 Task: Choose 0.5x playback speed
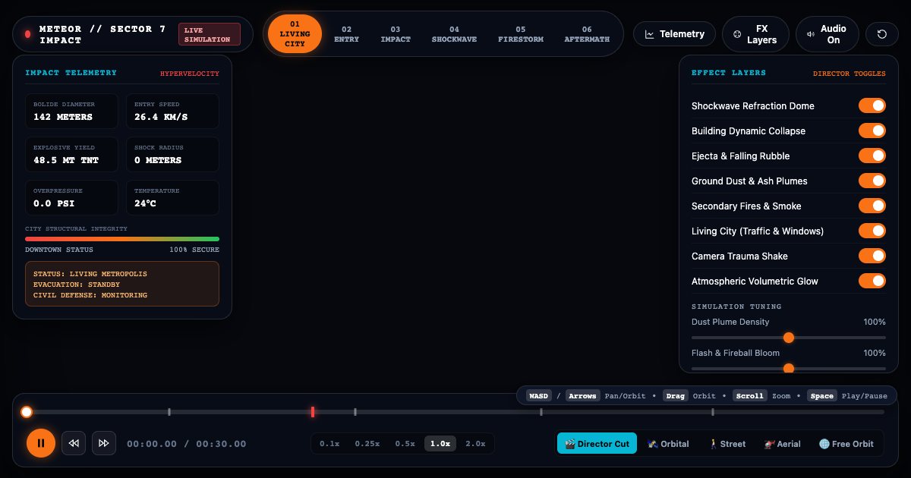tap(405, 444)
